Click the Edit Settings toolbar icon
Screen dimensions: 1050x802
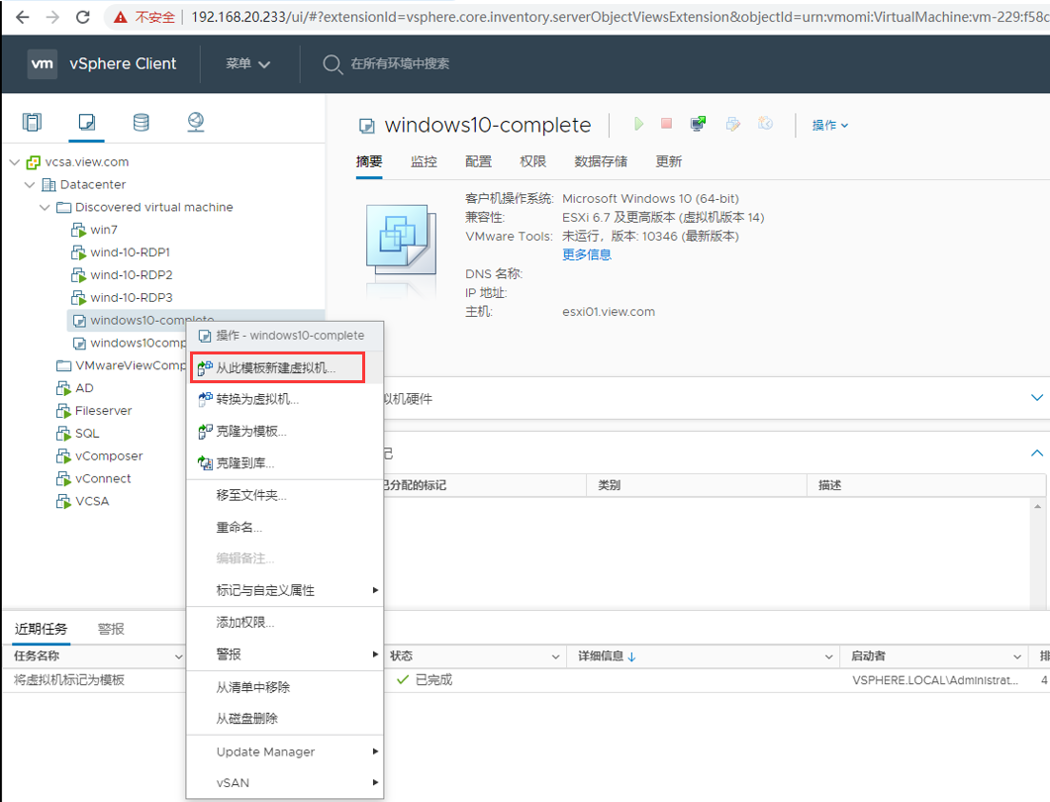click(732, 124)
